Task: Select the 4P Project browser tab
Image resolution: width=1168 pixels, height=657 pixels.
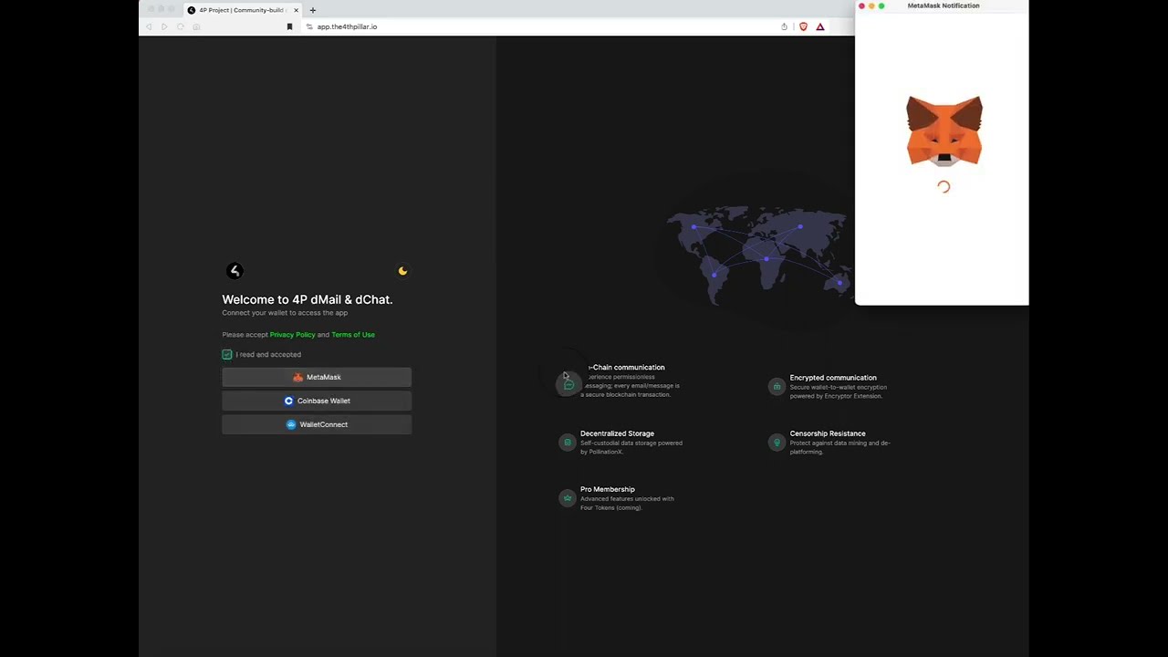Action: pyautogui.click(x=243, y=10)
